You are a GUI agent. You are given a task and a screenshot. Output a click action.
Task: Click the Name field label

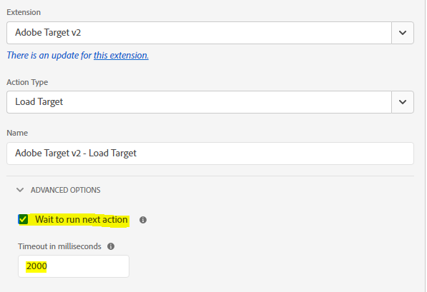click(17, 133)
